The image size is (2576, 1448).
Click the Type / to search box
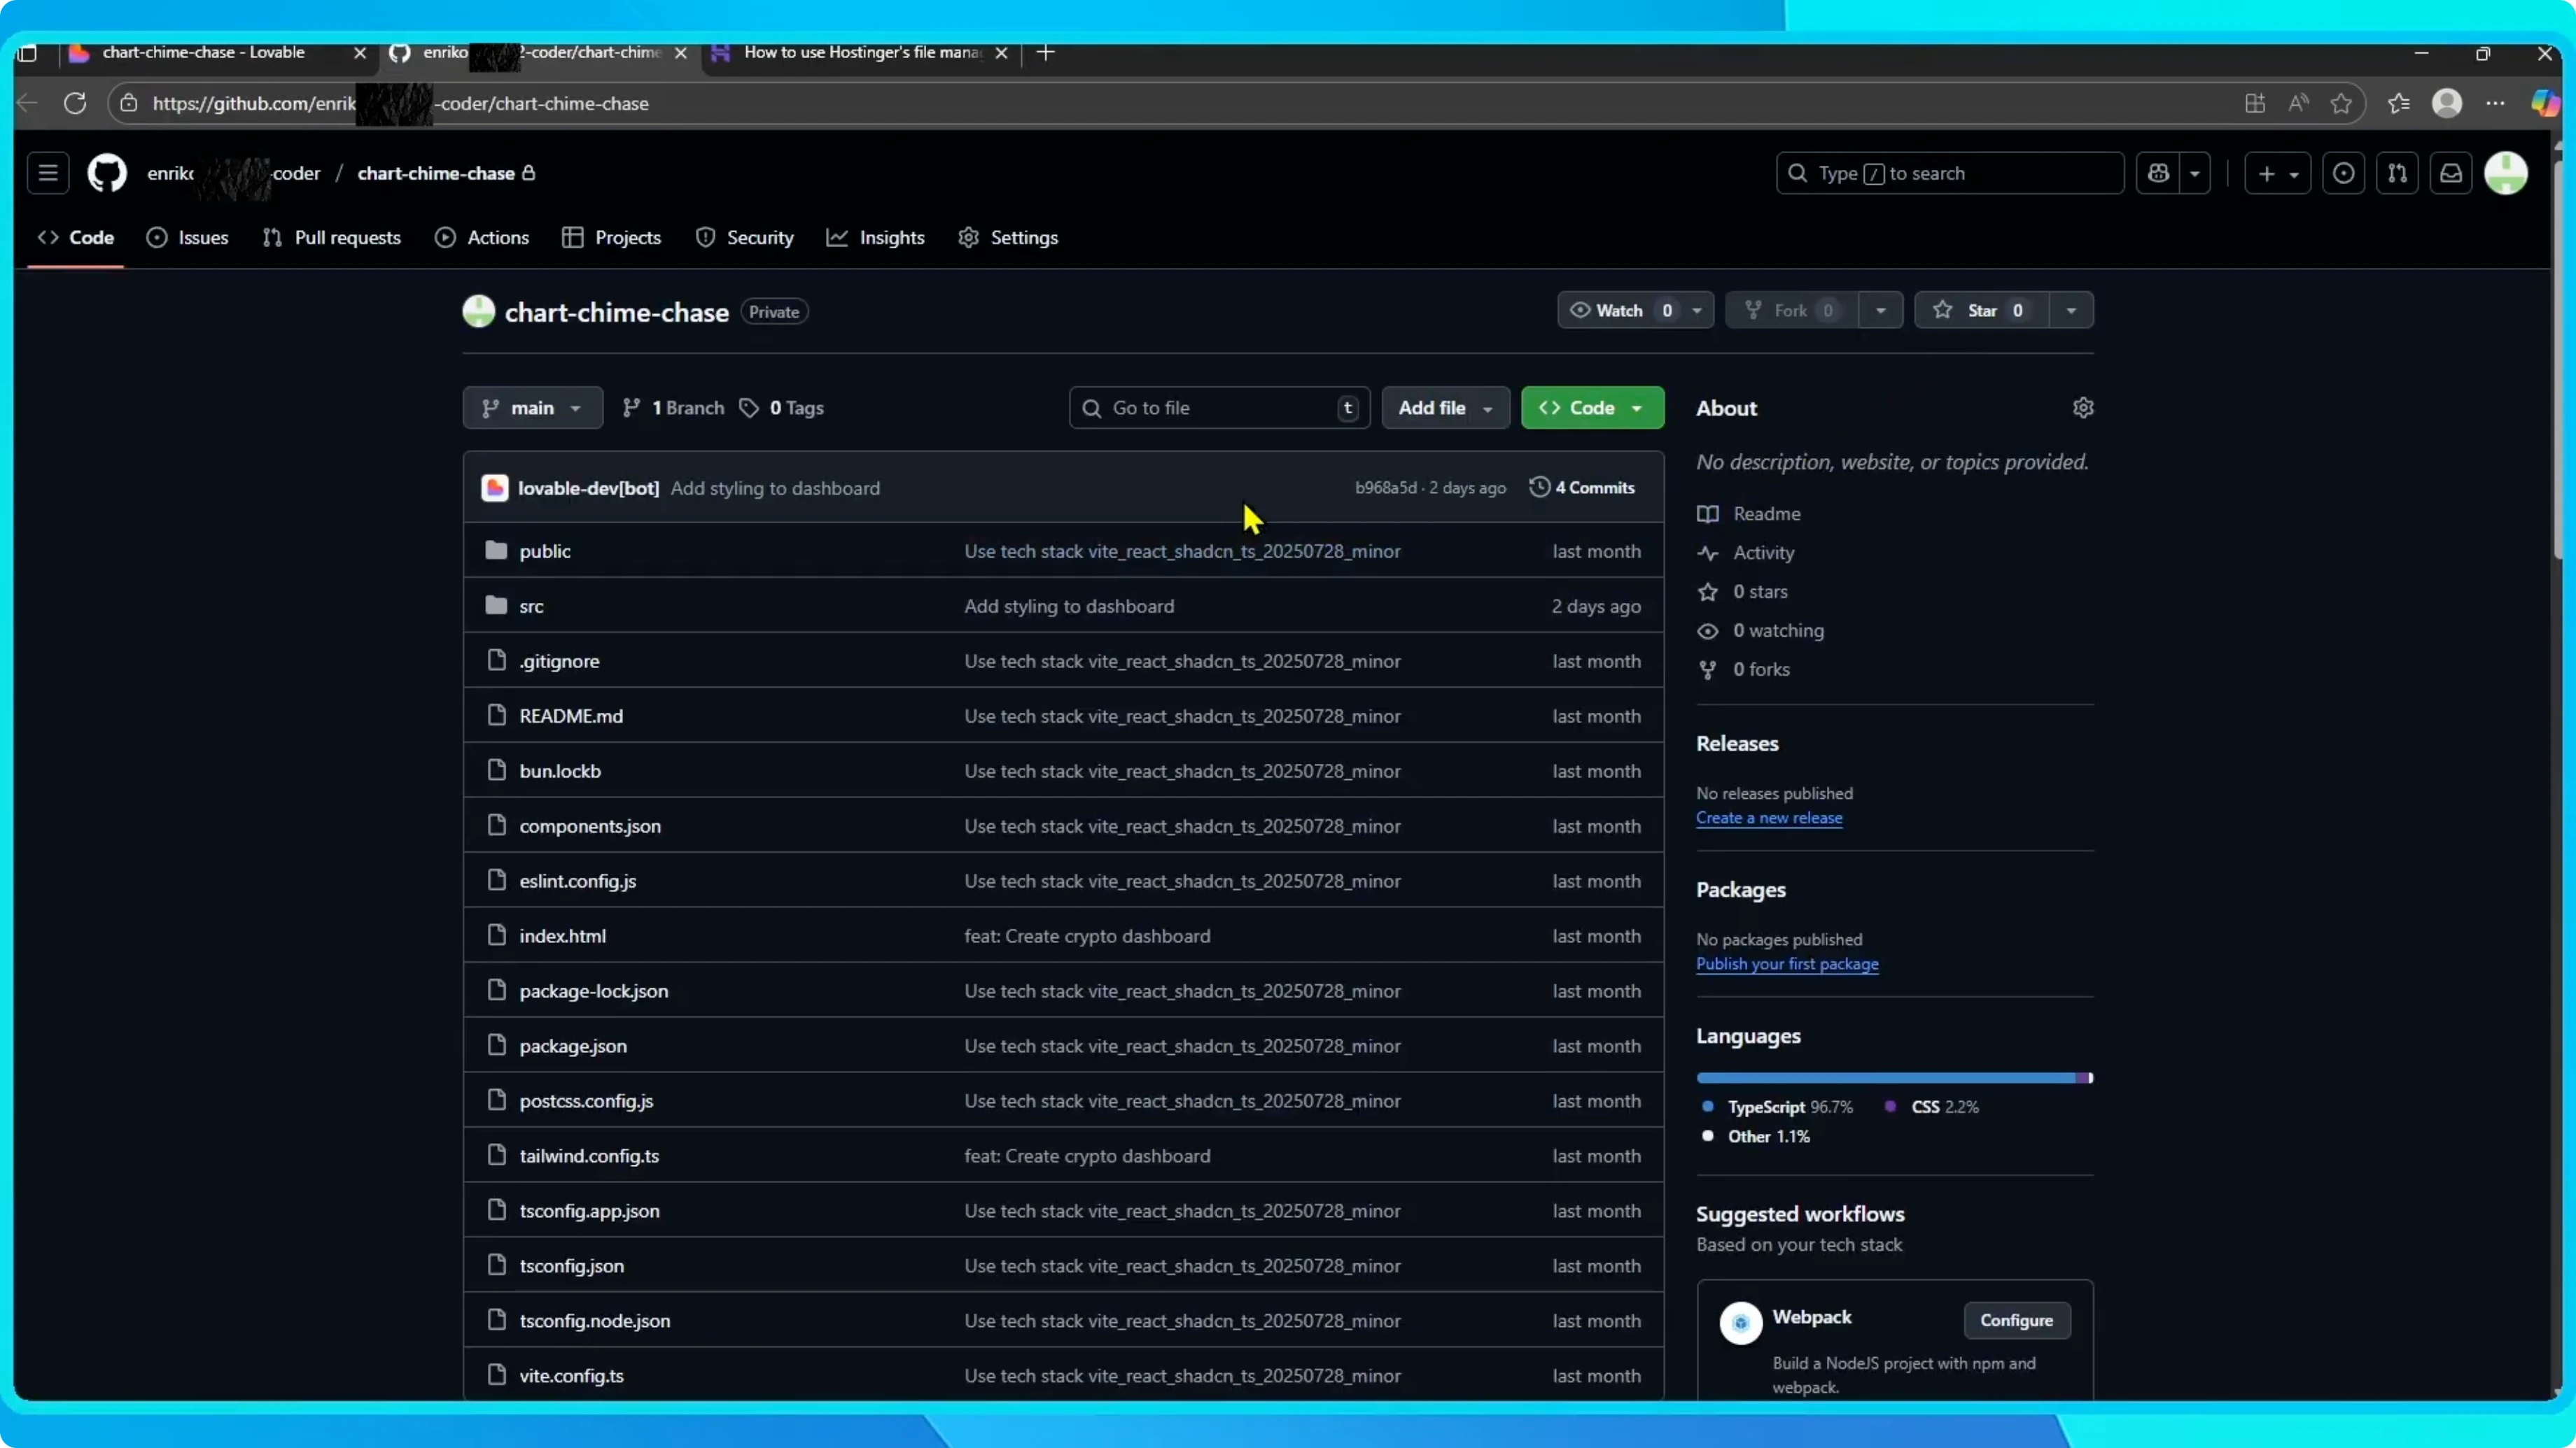[x=1949, y=173]
